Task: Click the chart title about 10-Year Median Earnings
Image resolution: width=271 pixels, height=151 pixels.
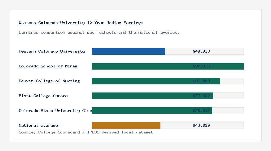Action: [x=81, y=23]
